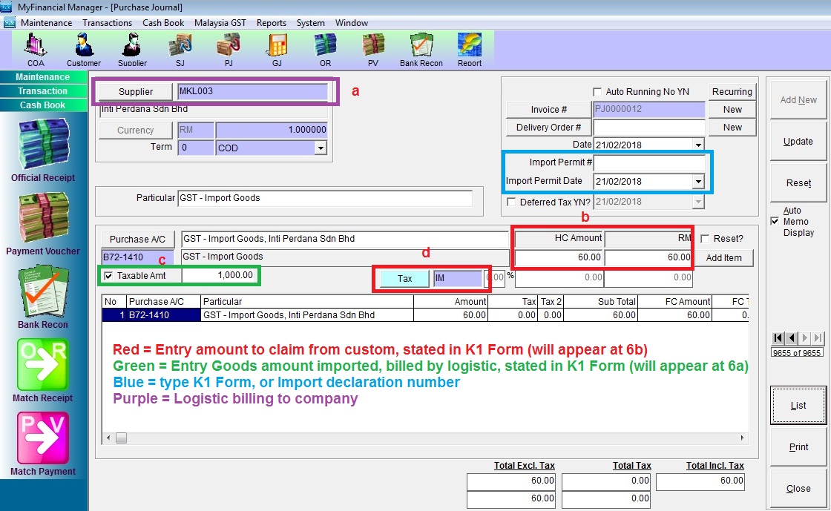This screenshot has height=511, width=831.
Task: Click the Import Permit # input field
Action: pos(649,162)
